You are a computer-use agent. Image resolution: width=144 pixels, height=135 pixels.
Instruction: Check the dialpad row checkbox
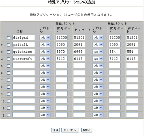click(9, 38)
